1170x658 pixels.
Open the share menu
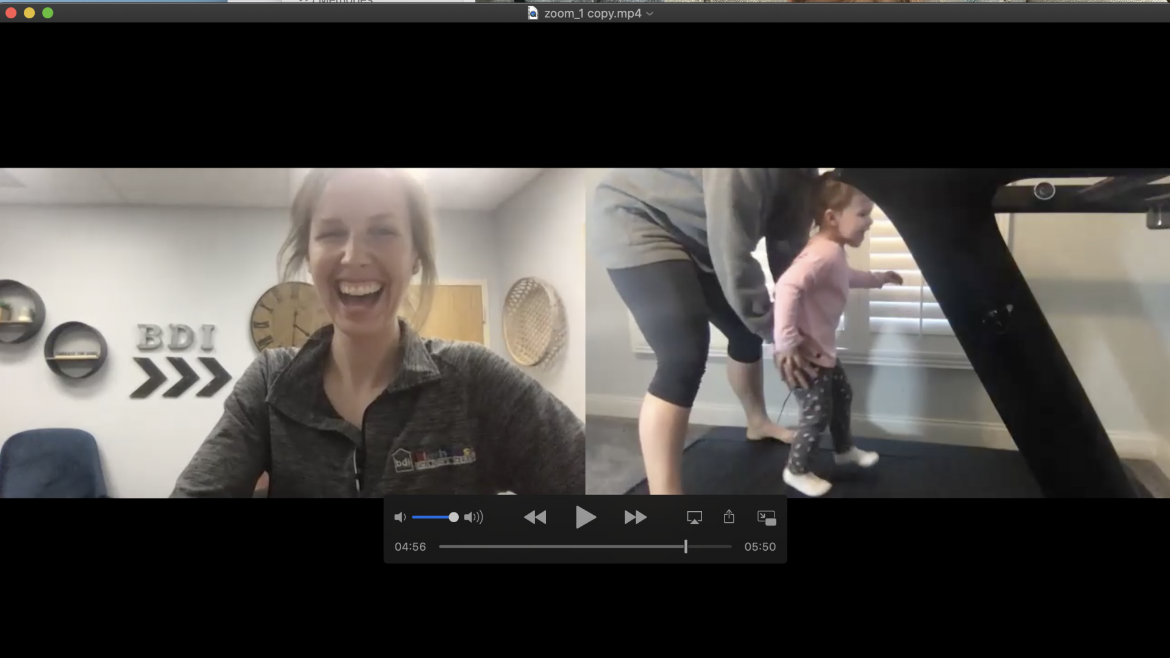[729, 517]
